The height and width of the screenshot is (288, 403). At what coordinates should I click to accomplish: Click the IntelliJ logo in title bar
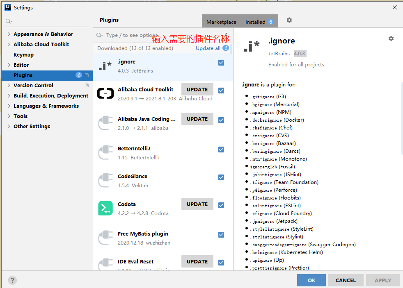[x=8, y=7]
